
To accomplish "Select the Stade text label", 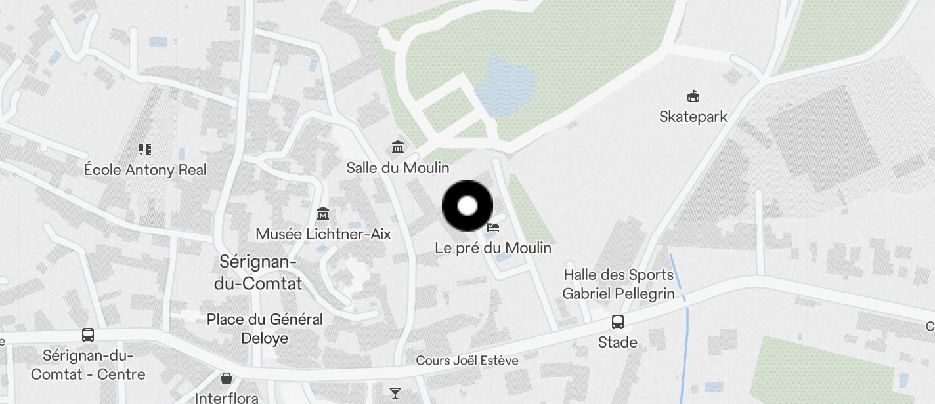I will [x=617, y=342].
